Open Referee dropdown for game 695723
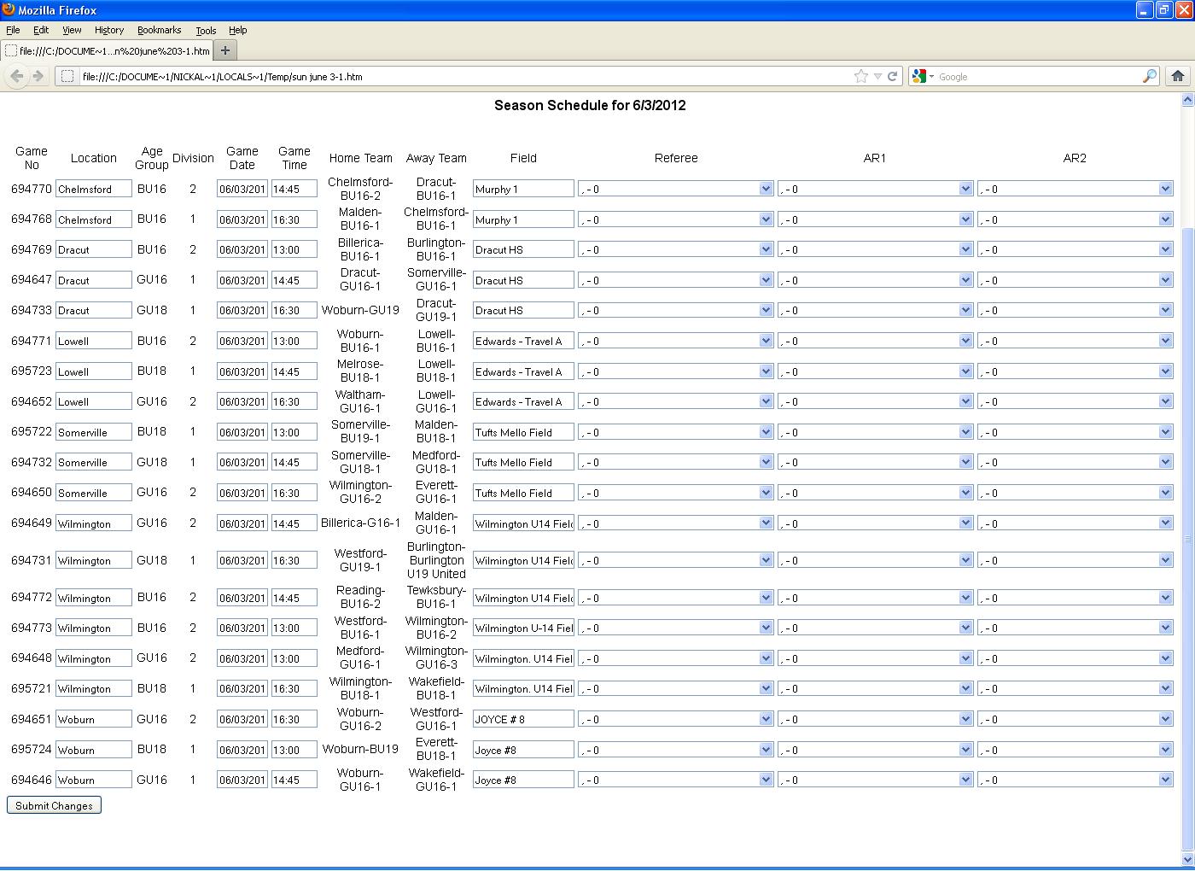 point(676,371)
